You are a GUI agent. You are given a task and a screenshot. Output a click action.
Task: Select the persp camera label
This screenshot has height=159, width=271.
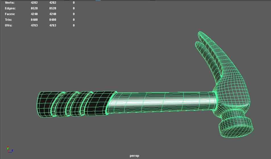pyautogui.click(x=135, y=156)
